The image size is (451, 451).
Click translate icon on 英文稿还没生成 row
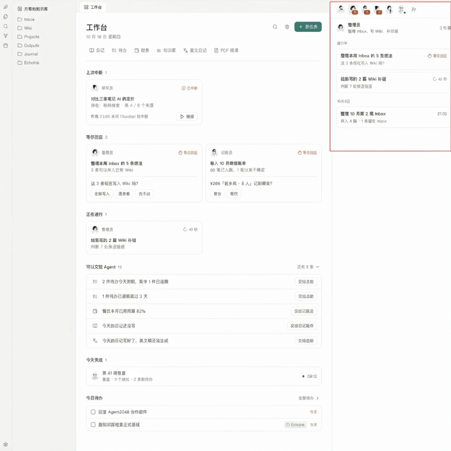95,341
